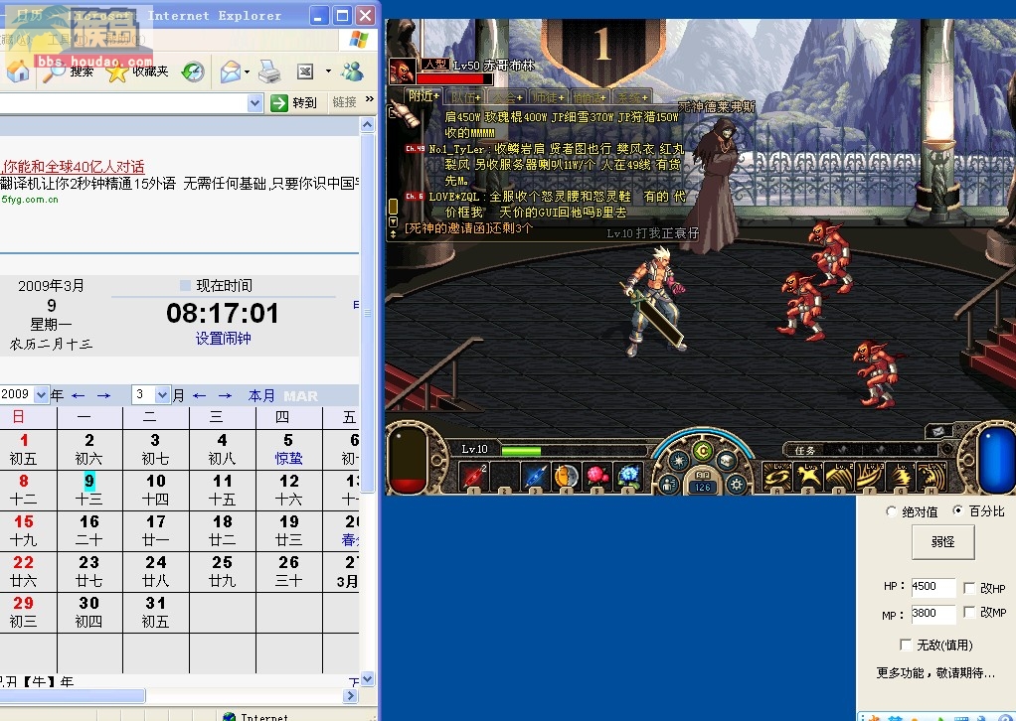
Task: Switch to the 悄悄话 chat tab
Action: 590,96
